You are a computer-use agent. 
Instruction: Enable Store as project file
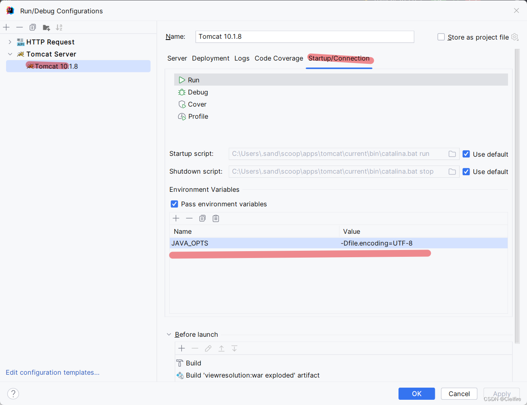point(441,37)
